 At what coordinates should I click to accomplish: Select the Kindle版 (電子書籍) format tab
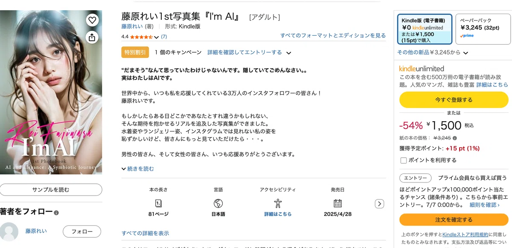(425, 29)
